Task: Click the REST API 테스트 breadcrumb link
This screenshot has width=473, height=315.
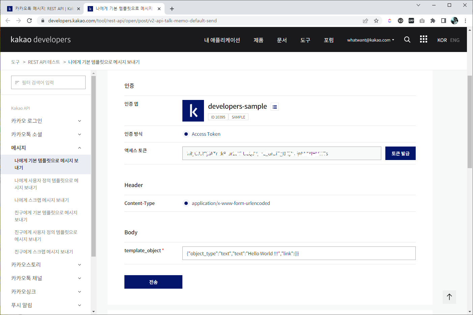Action: [44, 62]
